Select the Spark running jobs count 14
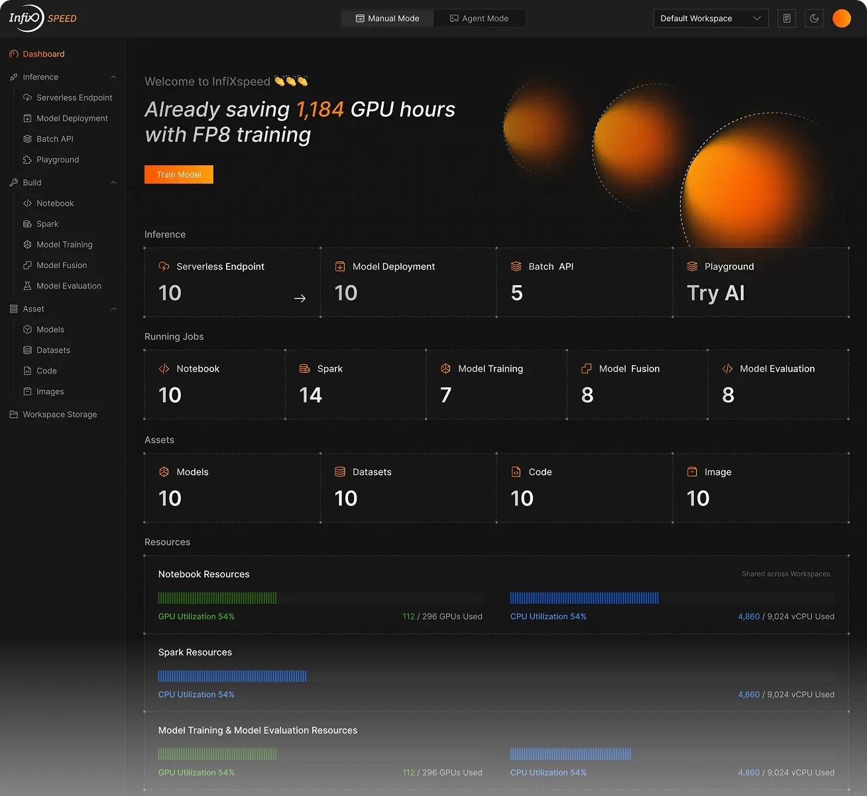The width and height of the screenshot is (867, 796). click(311, 395)
